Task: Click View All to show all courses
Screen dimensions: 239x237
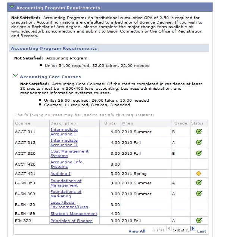Action: (137, 231)
